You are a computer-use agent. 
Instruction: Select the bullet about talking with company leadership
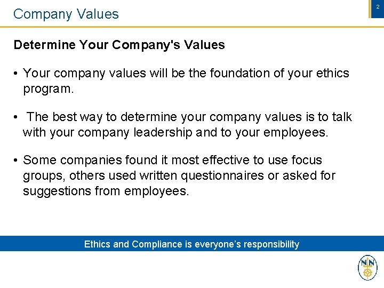[187, 124]
